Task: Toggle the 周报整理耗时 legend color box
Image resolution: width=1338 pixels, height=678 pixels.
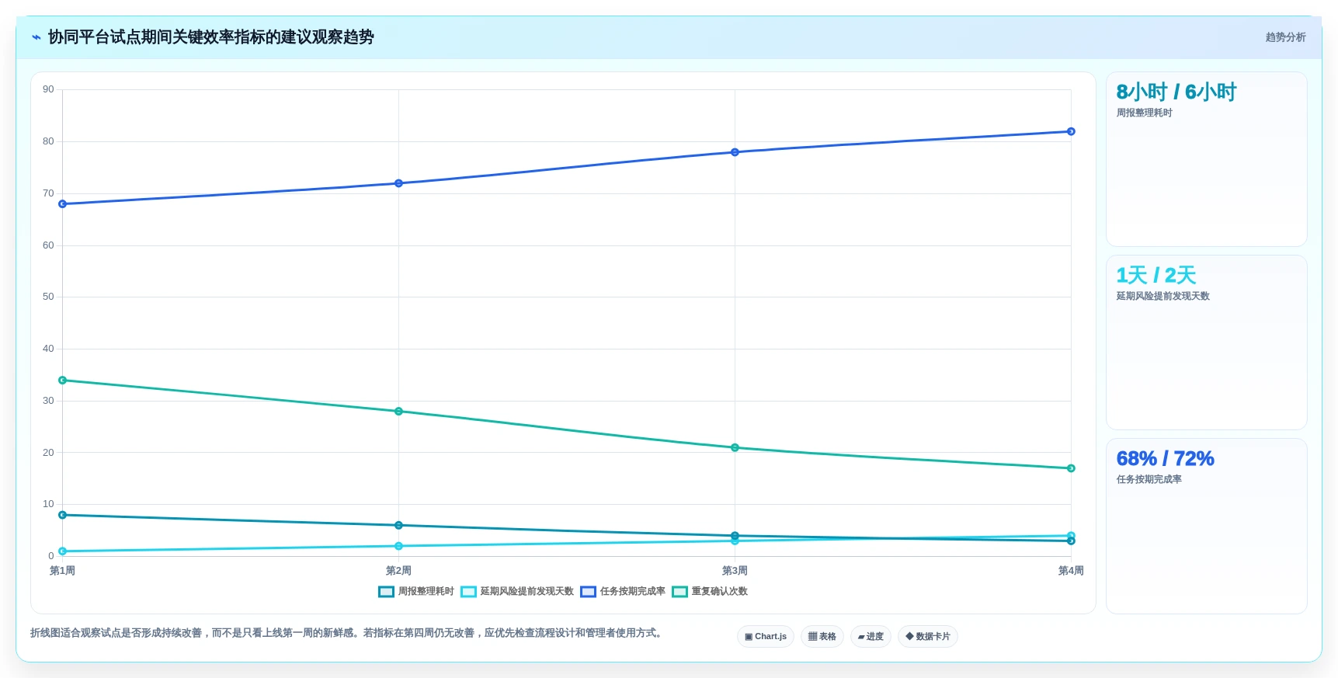Action: [x=386, y=592]
